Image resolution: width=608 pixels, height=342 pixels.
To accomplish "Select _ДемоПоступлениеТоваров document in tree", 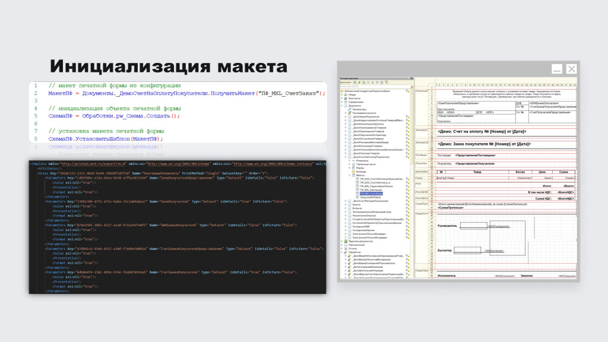I will [x=368, y=138].
